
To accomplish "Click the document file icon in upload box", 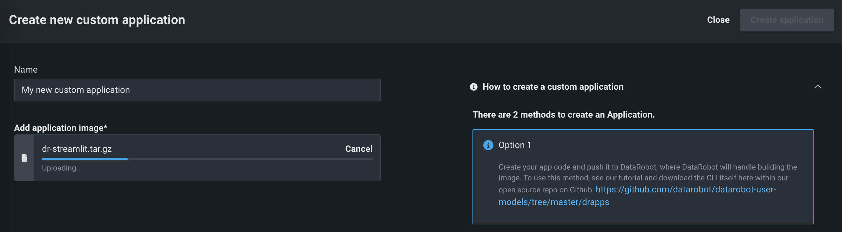I will pos(24,158).
